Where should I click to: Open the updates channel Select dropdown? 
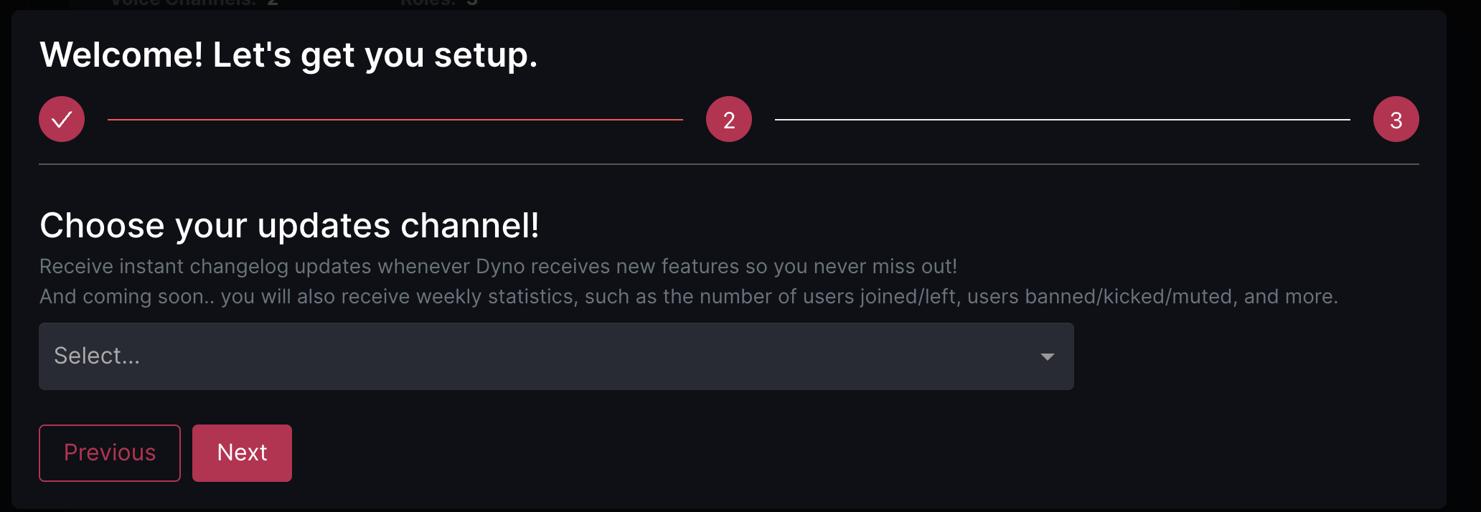pyautogui.click(x=556, y=356)
